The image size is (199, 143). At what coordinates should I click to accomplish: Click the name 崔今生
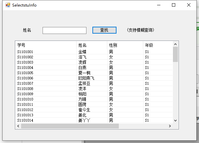84,110
